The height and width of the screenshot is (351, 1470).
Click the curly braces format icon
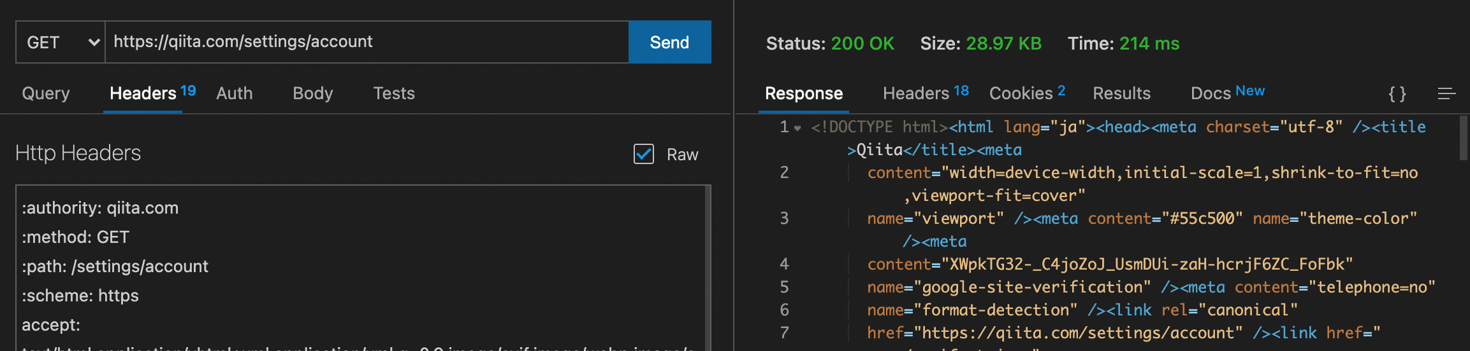click(1397, 94)
